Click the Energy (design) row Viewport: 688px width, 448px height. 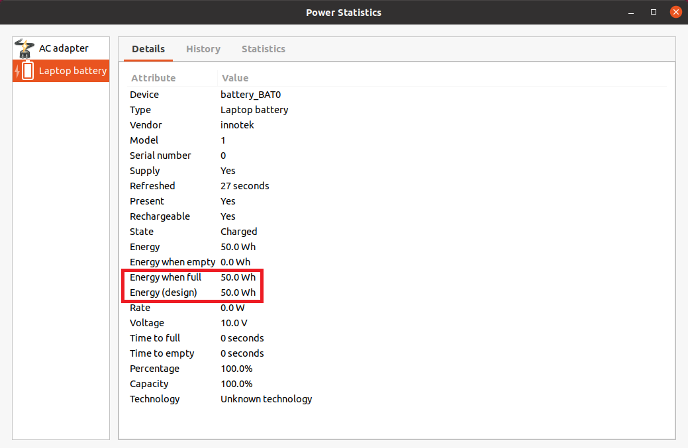199,292
